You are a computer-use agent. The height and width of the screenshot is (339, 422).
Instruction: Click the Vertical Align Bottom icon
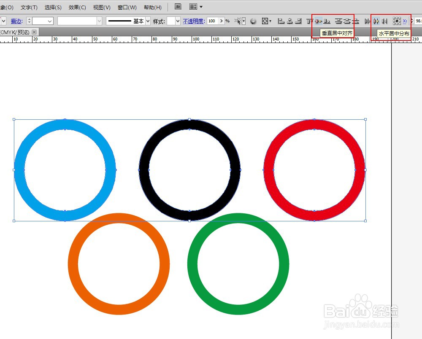(327, 21)
